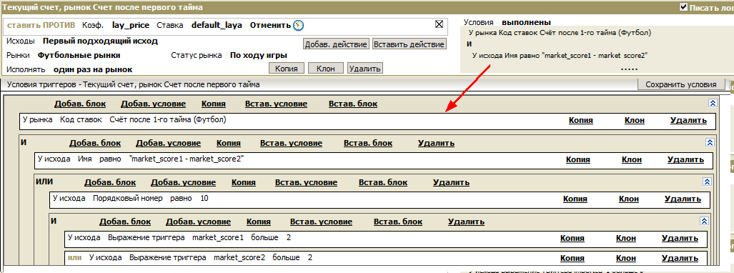Copy the Код ставок condition row
The image size is (734, 273).
(581, 120)
